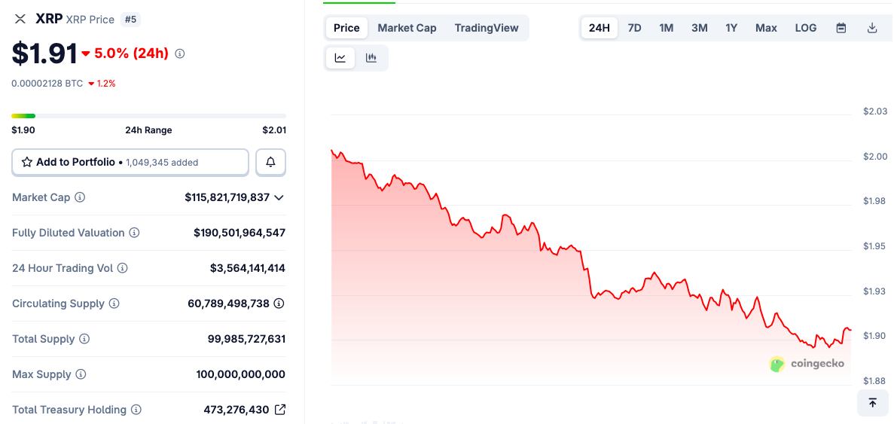Open Total Treasury Holding external link icon
The height and width of the screenshot is (424, 894).
(x=280, y=410)
